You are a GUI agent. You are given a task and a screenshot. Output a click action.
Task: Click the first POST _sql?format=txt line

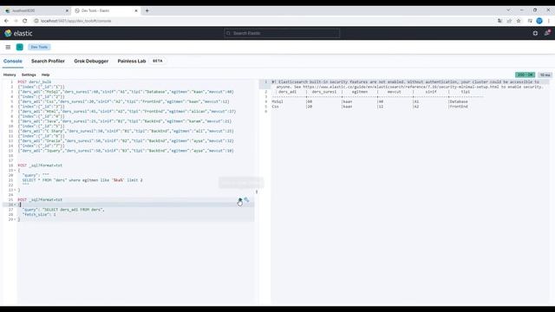click(x=40, y=166)
